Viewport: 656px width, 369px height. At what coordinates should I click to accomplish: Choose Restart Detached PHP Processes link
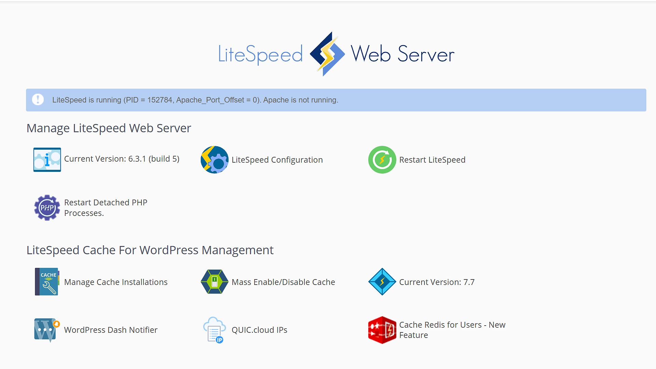(106, 208)
